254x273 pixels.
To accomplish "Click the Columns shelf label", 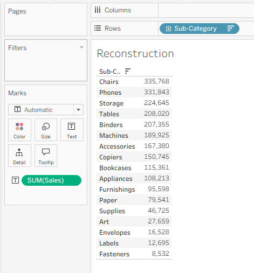I will [x=118, y=10].
